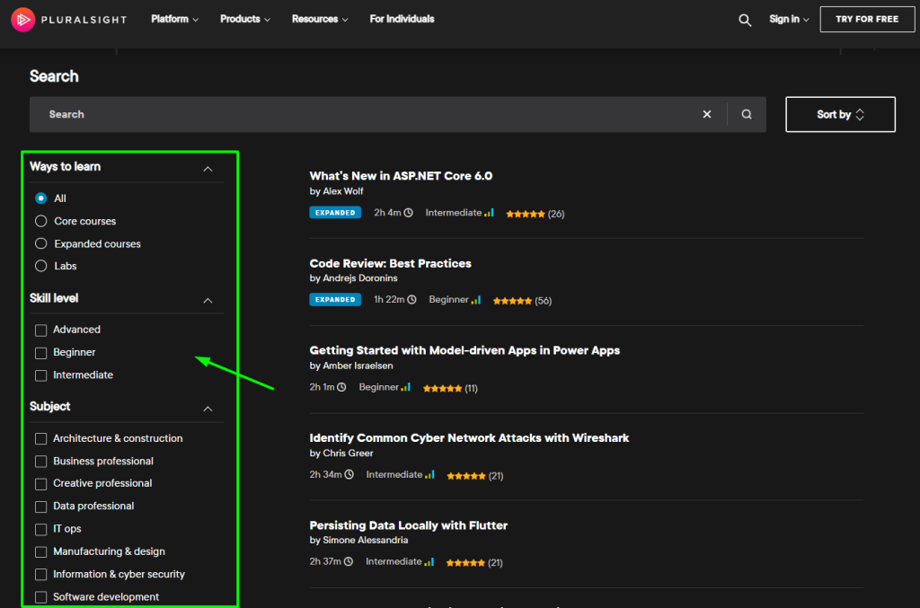Click the Wireshark course star rating
The image size is (920, 608).
click(466, 475)
